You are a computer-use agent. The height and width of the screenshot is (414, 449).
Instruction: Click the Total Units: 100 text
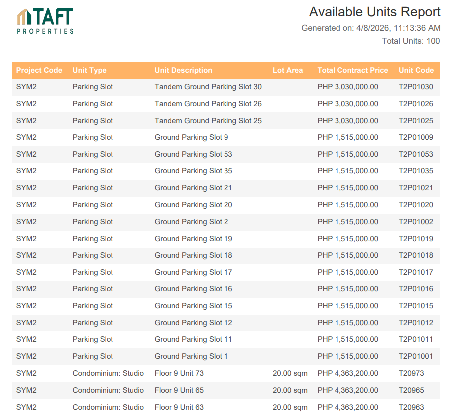[x=411, y=41]
